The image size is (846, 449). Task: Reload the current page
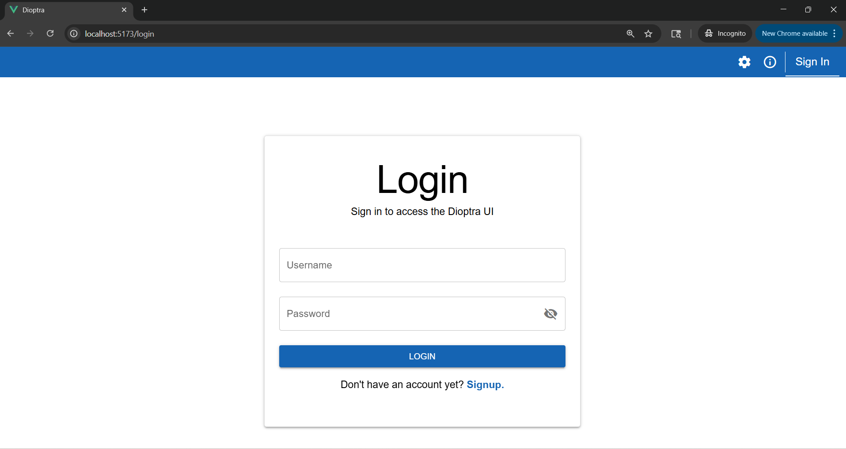pos(50,33)
